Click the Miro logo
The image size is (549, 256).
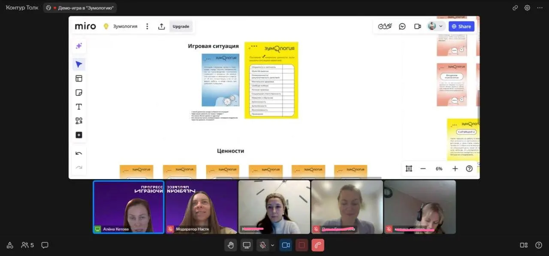click(x=85, y=26)
